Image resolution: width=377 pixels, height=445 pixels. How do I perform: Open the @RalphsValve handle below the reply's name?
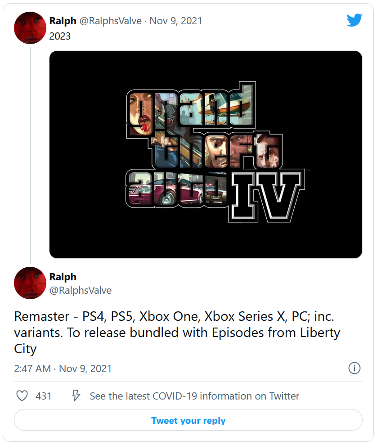tap(81, 290)
